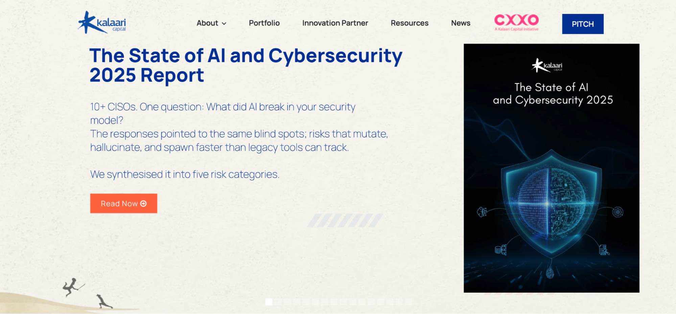Image resolution: width=676 pixels, height=314 pixels.
Task: Click the orange Read Now button
Action: click(x=123, y=203)
